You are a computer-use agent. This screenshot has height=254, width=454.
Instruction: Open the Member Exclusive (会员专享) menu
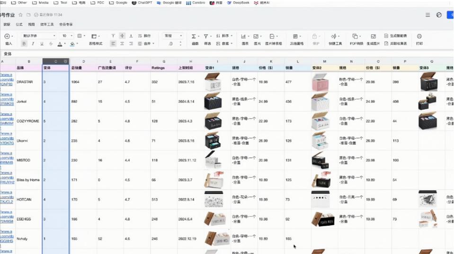66,25
